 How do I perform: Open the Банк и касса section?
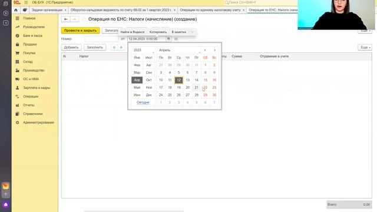pos(32,35)
